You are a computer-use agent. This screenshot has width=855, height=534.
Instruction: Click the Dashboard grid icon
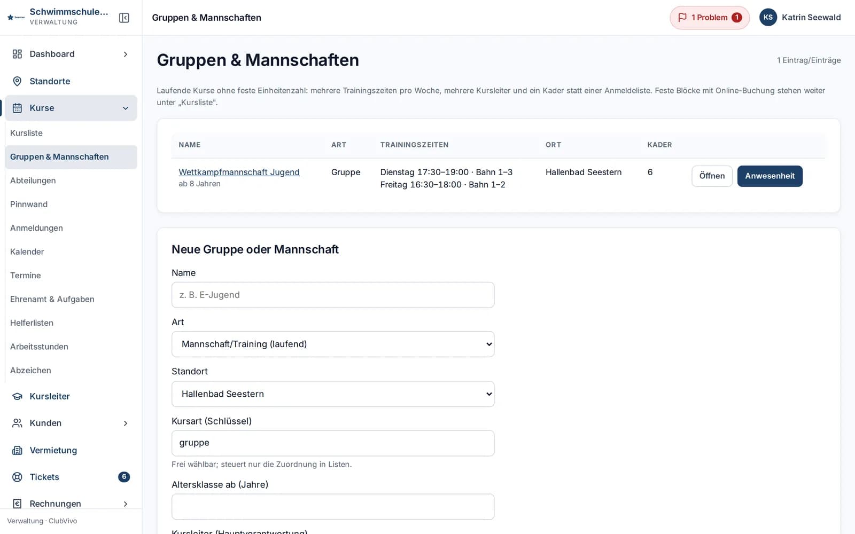click(17, 54)
